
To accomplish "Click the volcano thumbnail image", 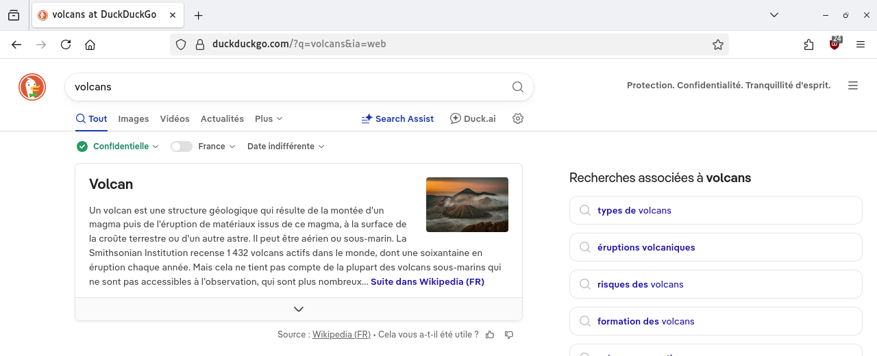I will click(467, 205).
